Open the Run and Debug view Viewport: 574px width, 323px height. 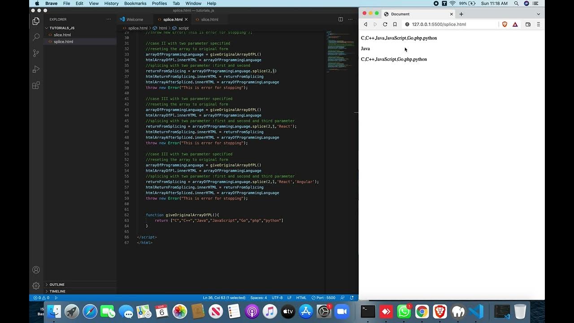coord(36,69)
